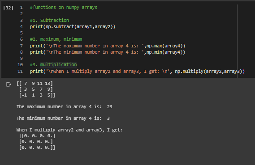
Task: Click the output clear icon beside results
Action: coord(9,85)
